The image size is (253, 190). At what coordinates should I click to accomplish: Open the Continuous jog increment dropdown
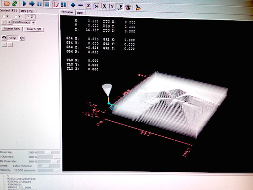[x=24, y=22]
